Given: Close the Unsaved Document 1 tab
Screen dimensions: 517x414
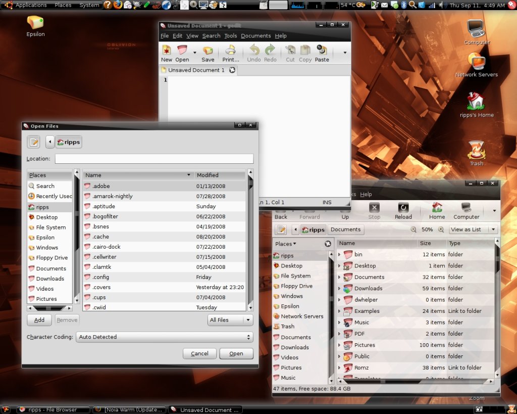Looking at the screenshot, I should [232, 70].
